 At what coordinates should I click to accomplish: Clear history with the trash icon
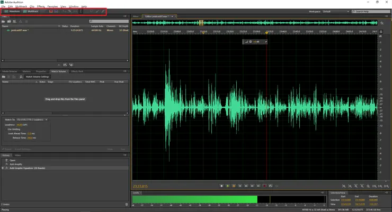click(x=127, y=204)
